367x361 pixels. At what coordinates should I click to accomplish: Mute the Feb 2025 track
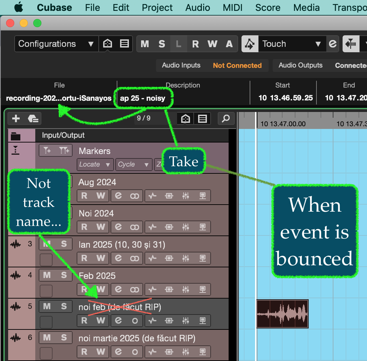click(47, 275)
